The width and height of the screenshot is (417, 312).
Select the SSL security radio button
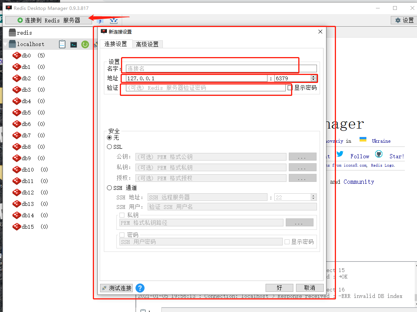(109, 147)
